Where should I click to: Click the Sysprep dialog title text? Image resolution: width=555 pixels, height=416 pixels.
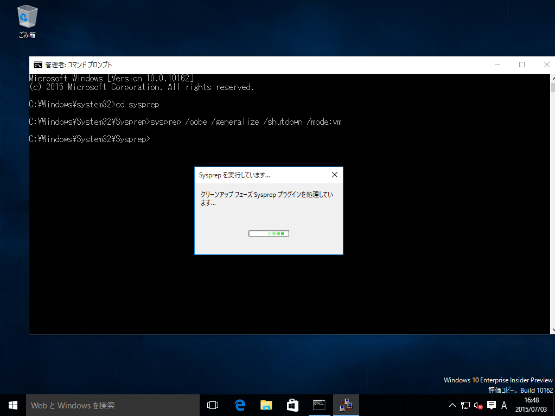click(234, 175)
